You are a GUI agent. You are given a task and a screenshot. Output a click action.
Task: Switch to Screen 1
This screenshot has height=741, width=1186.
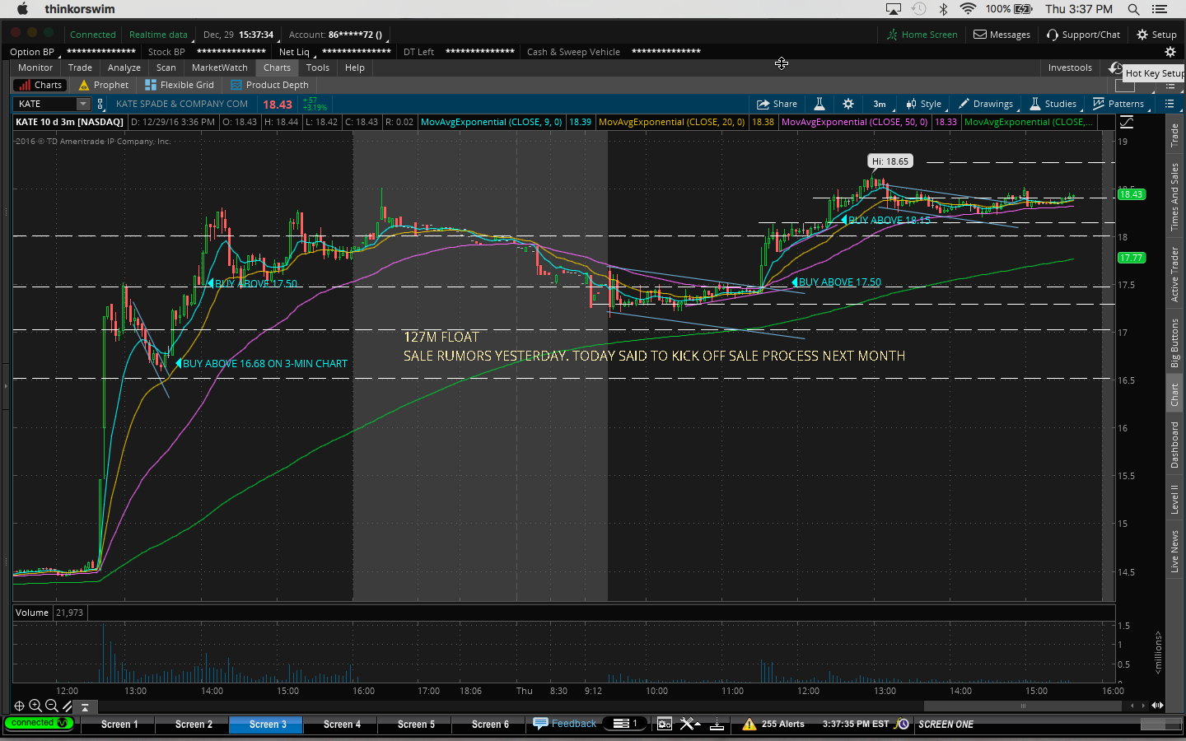click(x=119, y=725)
